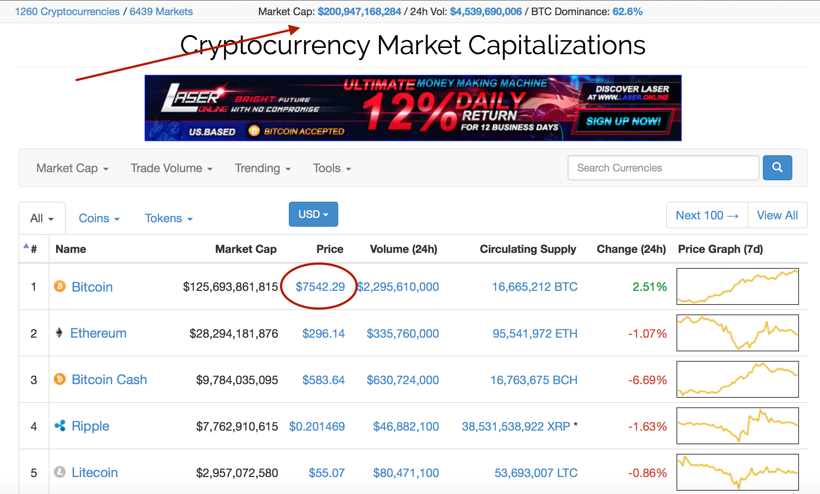Click the View All button

(778, 215)
